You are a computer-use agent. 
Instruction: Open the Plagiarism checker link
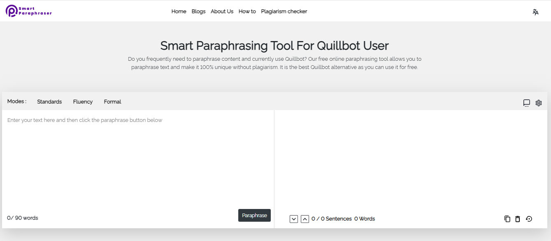click(x=284, y=11)
